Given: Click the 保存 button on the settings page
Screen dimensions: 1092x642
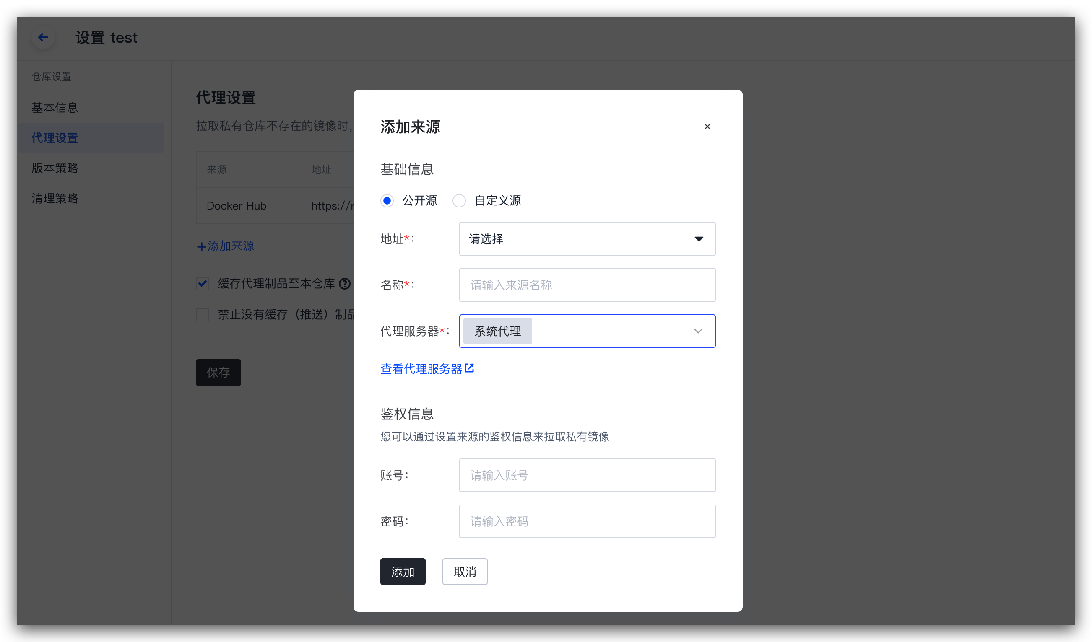Looking at the screenshot, I should [218, 372].
